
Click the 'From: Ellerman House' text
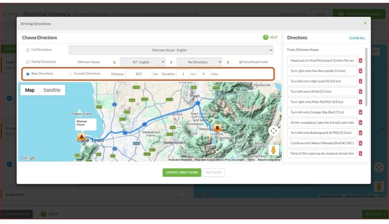[x=302, y=49]
